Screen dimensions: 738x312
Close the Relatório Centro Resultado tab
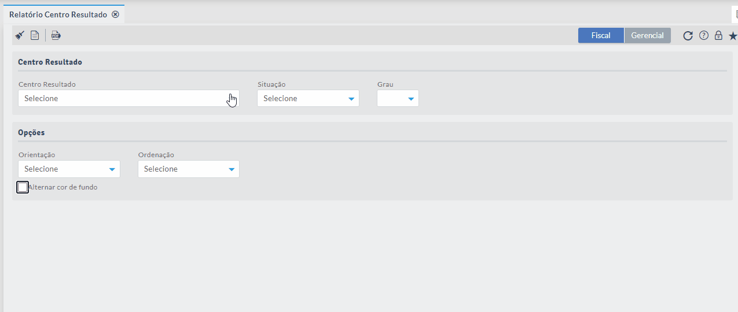pyautogui.click(x=115, y=14)
